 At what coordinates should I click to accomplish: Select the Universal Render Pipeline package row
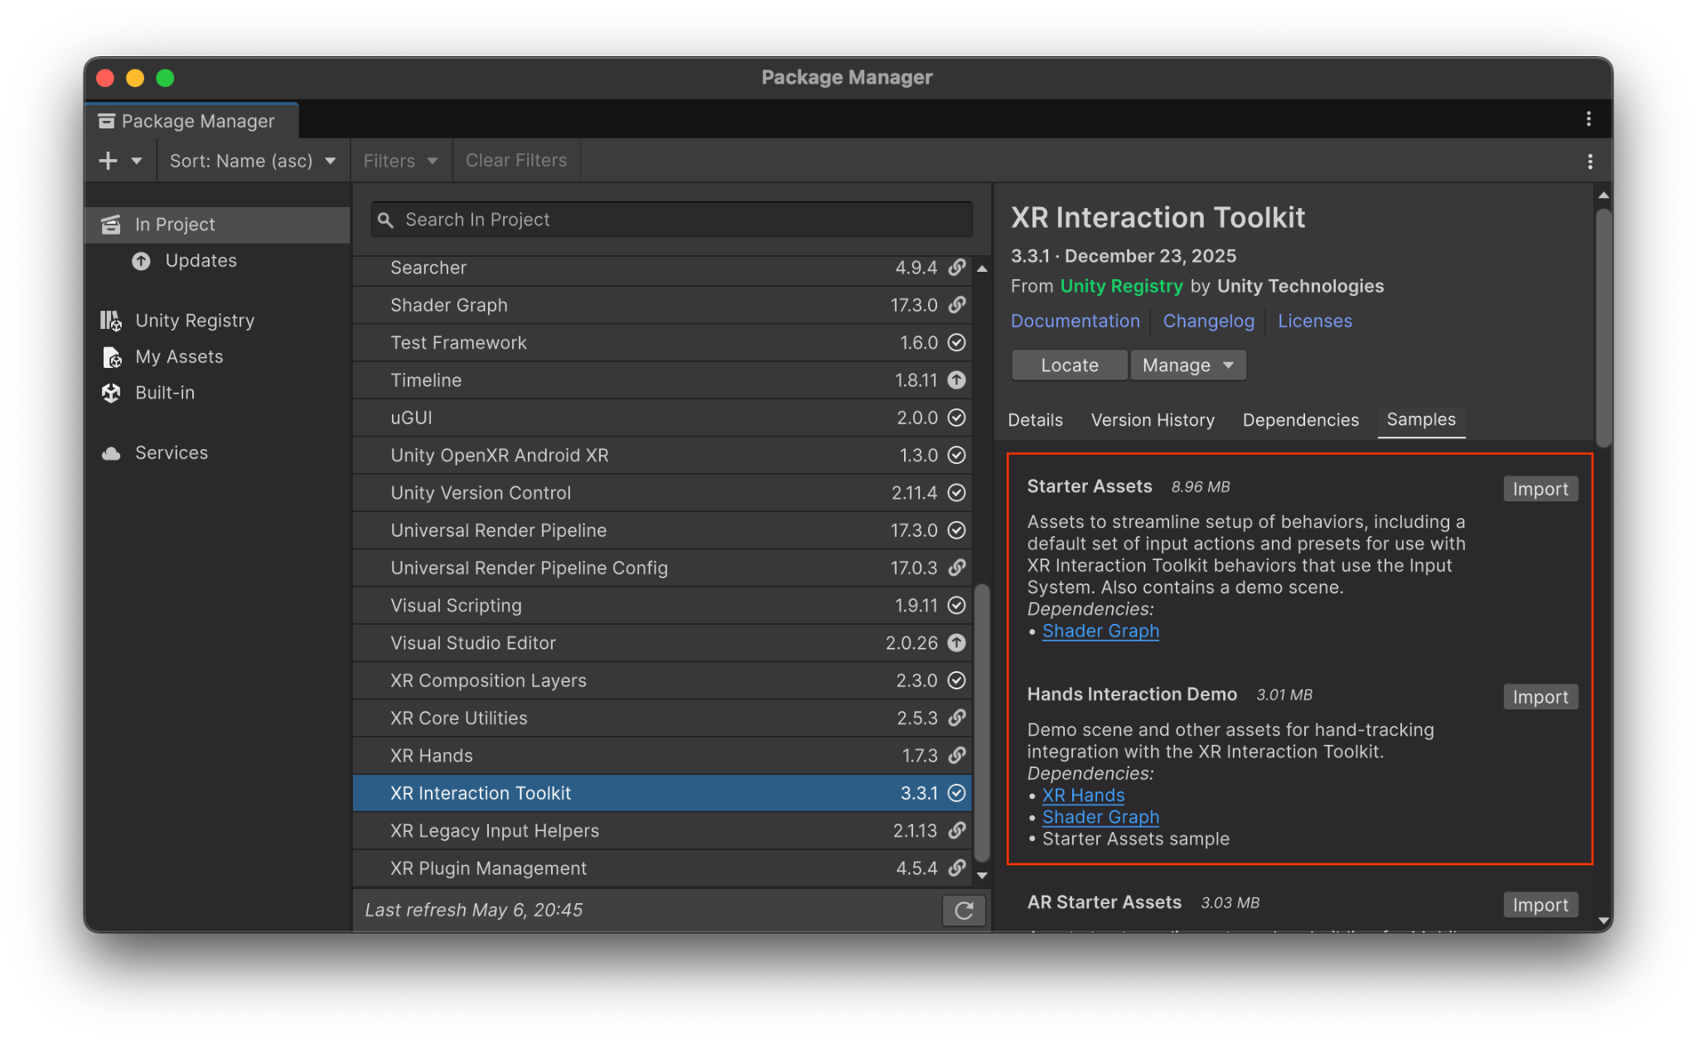662,531
